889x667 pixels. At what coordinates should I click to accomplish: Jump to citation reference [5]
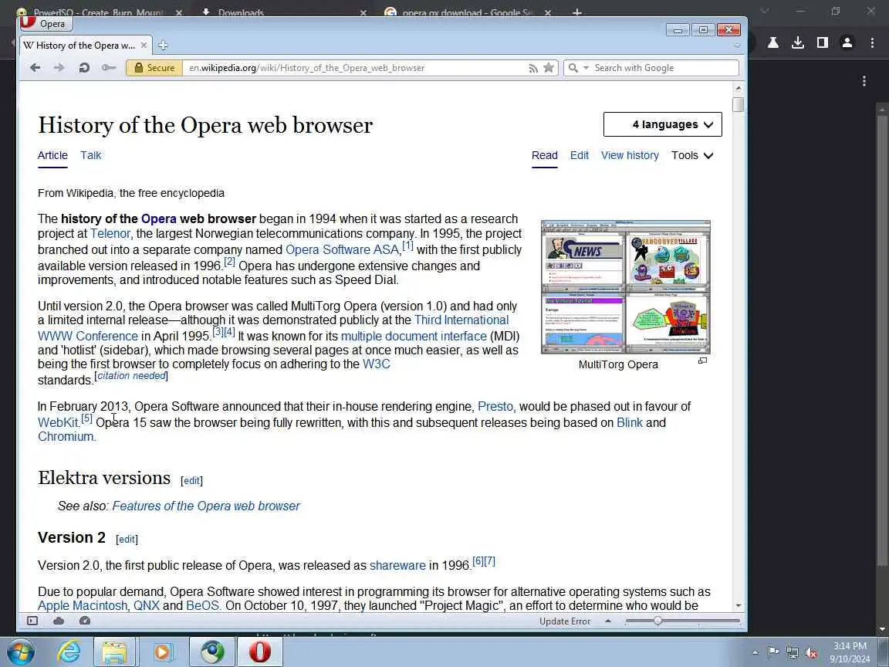[86, 418]
